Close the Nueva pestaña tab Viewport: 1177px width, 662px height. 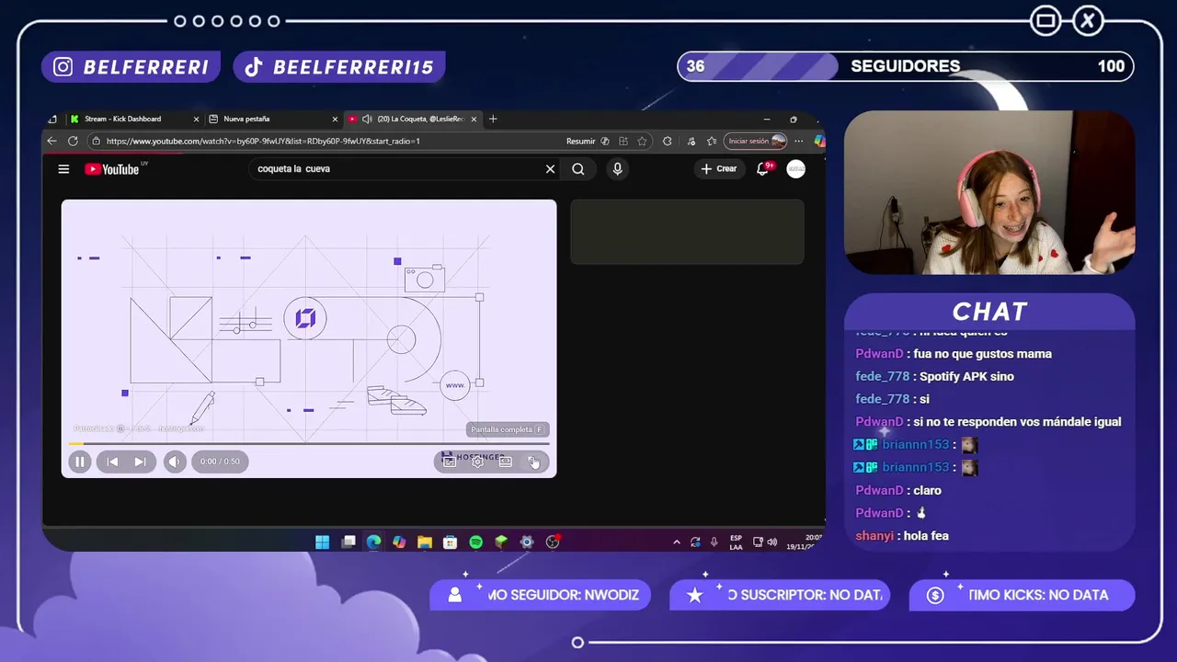335,119
